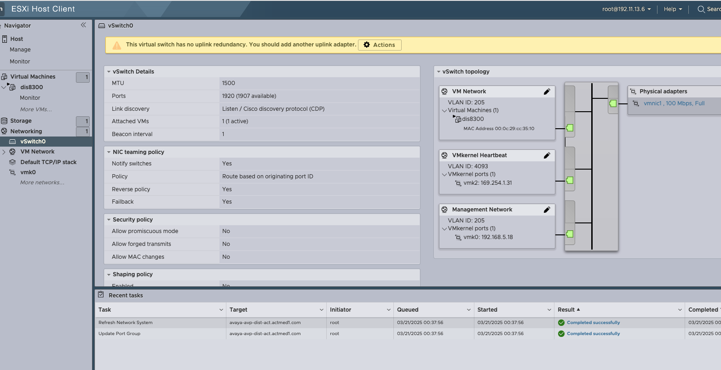Open Initiator column dropdown arrow
Viewport: 721px width, 370px height.
point(388,310)
